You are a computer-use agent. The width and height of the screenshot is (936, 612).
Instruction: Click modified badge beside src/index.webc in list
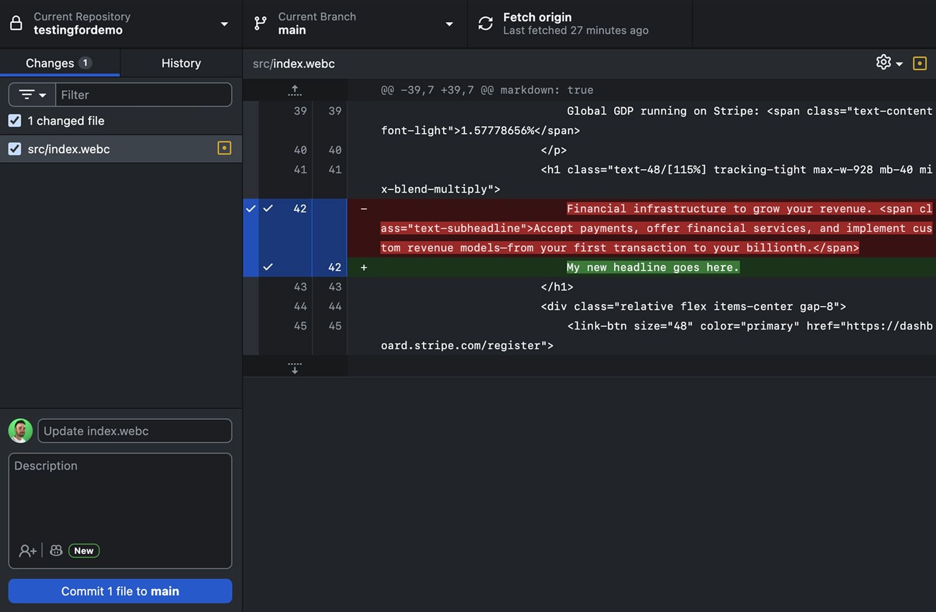(224, 148)
